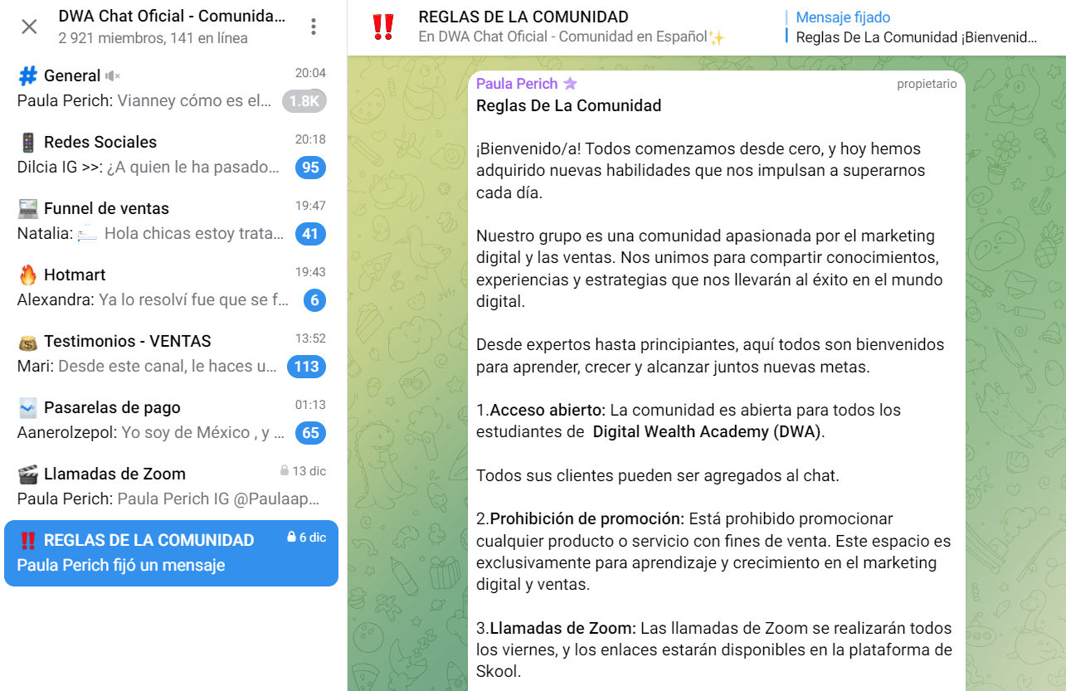The image size is (1066, 691).
Task: Select the Funnel de ventas topic
Action: coord(171,221)
